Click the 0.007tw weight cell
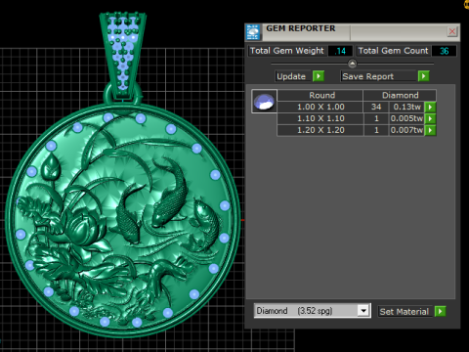Screen dimensions: 469x352 click(x=407, y=130)
